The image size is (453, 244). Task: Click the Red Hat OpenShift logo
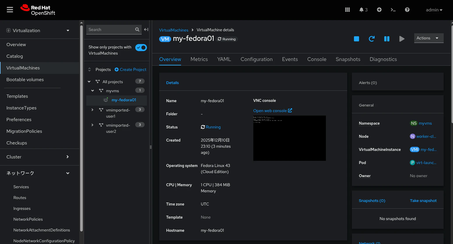[x=38, y=10]
